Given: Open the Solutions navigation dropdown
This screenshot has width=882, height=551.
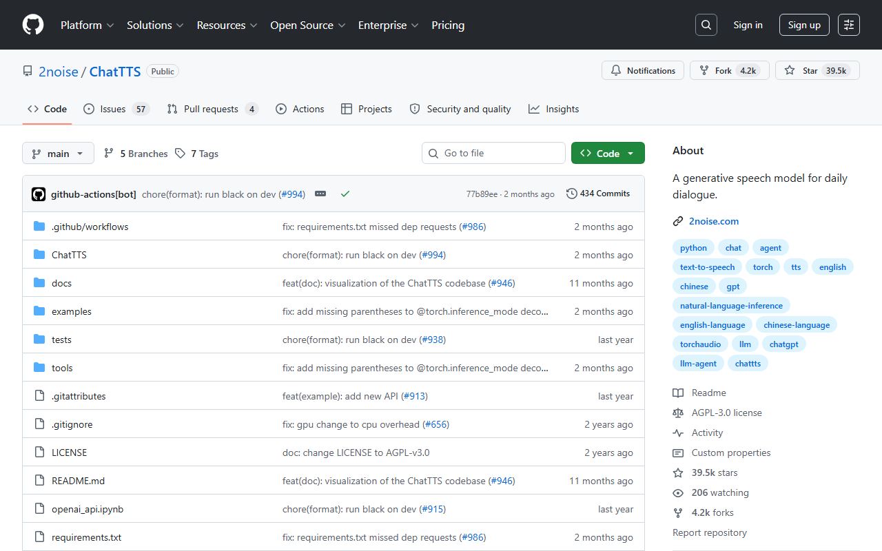Looking at the screenshot, I should 155,25.
